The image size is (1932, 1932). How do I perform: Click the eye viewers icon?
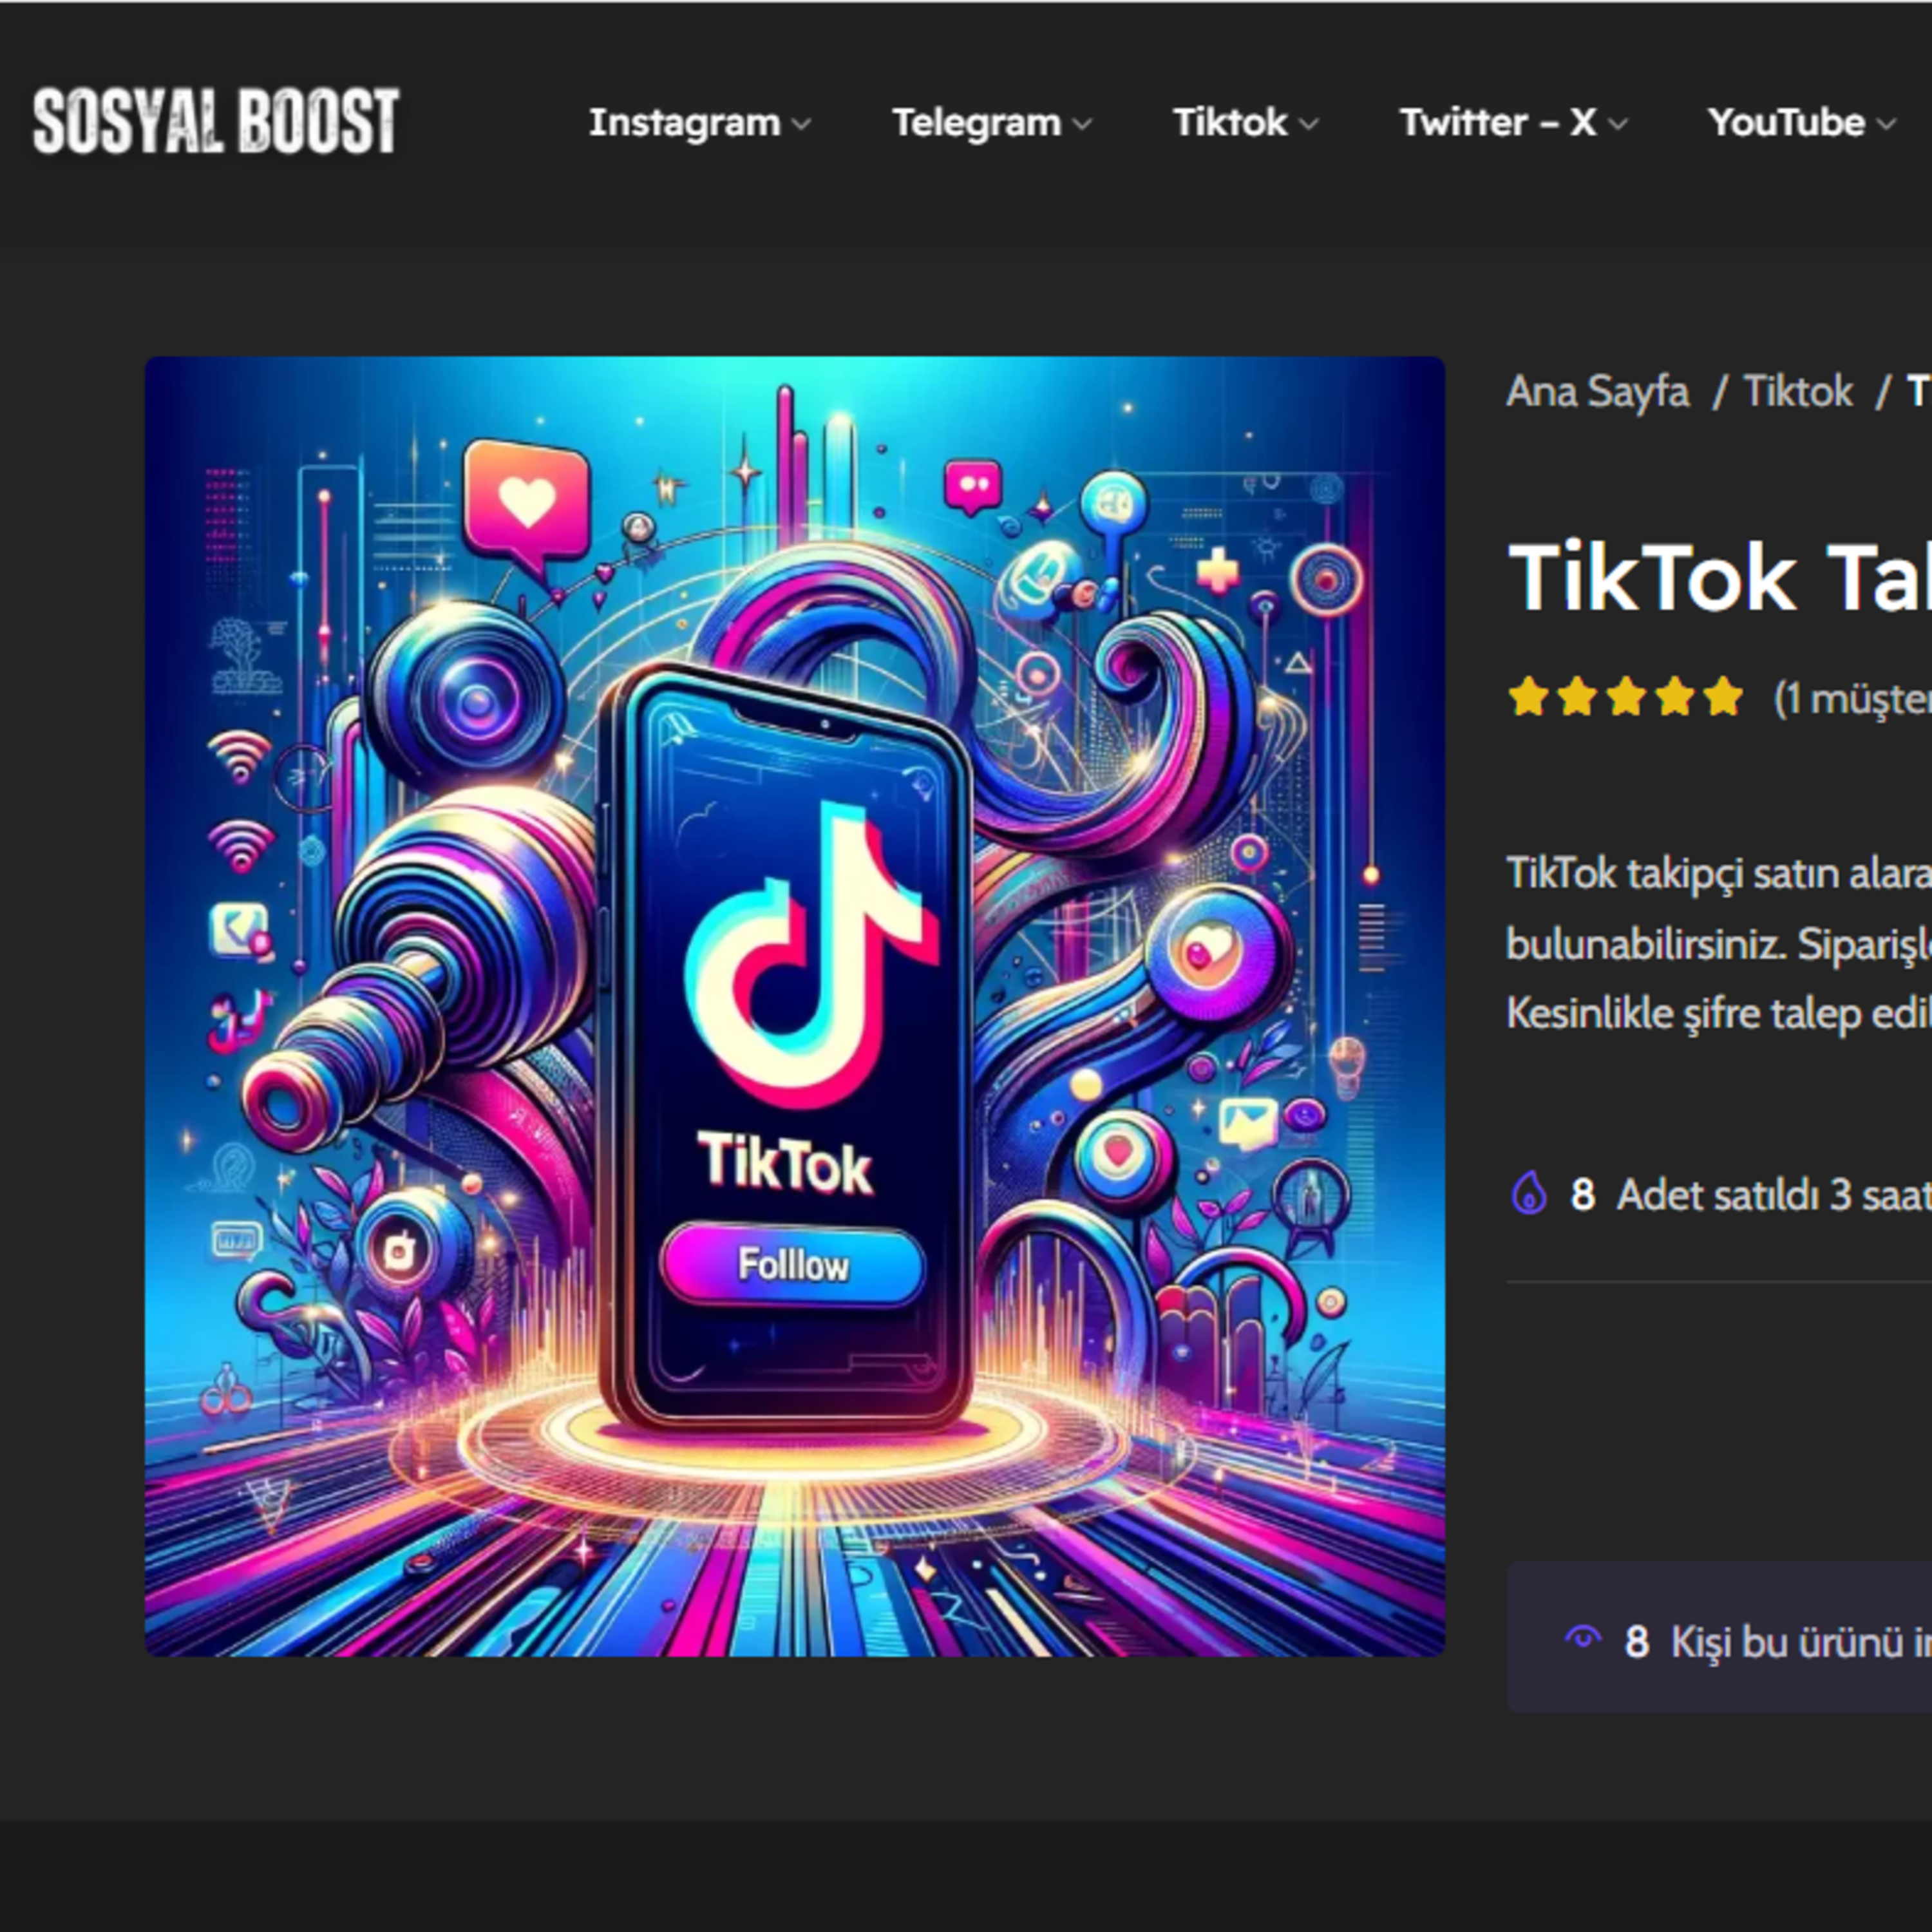click(x=1583, y=1637)
